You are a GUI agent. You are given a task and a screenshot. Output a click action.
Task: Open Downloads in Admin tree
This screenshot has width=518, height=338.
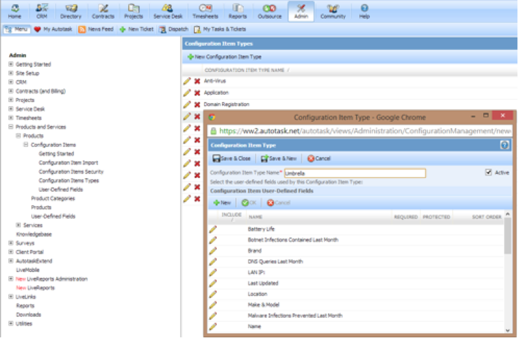(x=29, y=315)
